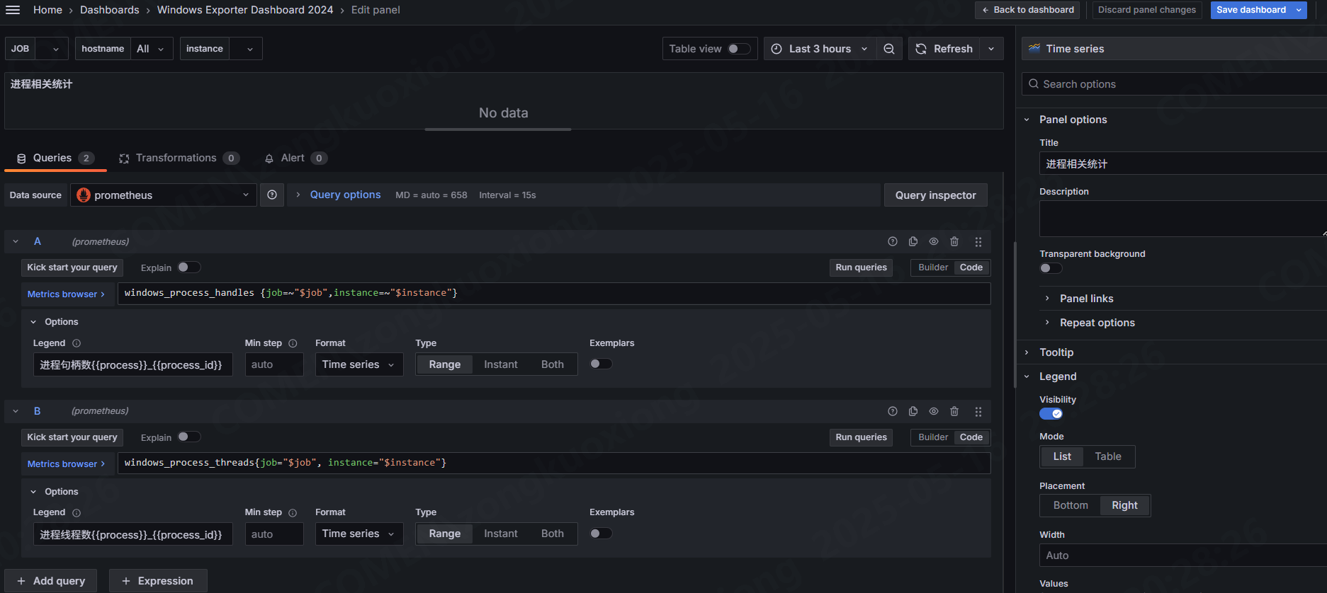Click Min step info icon in query A

tap(293, 343)
